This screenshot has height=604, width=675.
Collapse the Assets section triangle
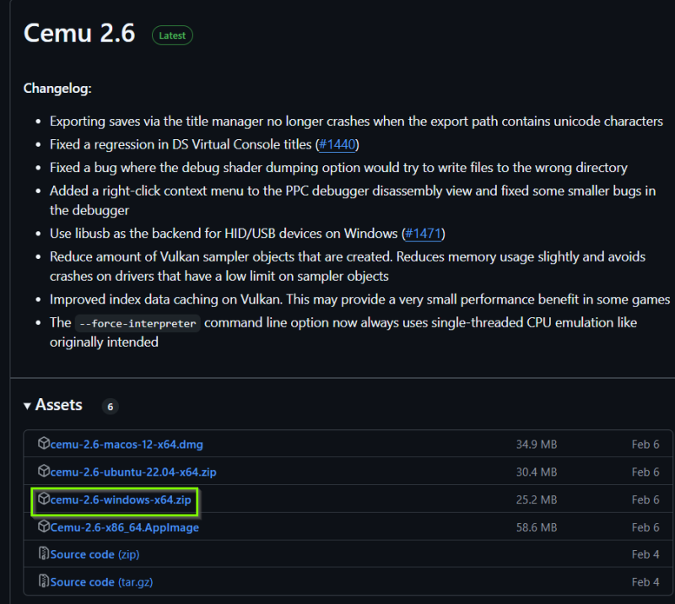pos(28,406)
